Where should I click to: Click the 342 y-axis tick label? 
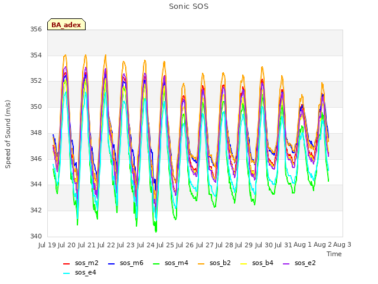coord(36,211)
